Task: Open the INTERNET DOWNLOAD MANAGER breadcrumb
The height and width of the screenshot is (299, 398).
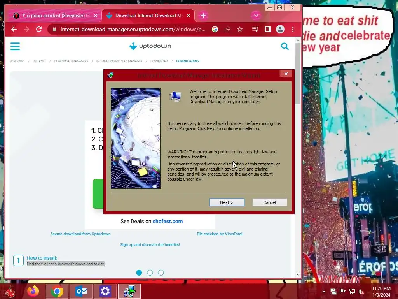Action: (x=119, y=61)
